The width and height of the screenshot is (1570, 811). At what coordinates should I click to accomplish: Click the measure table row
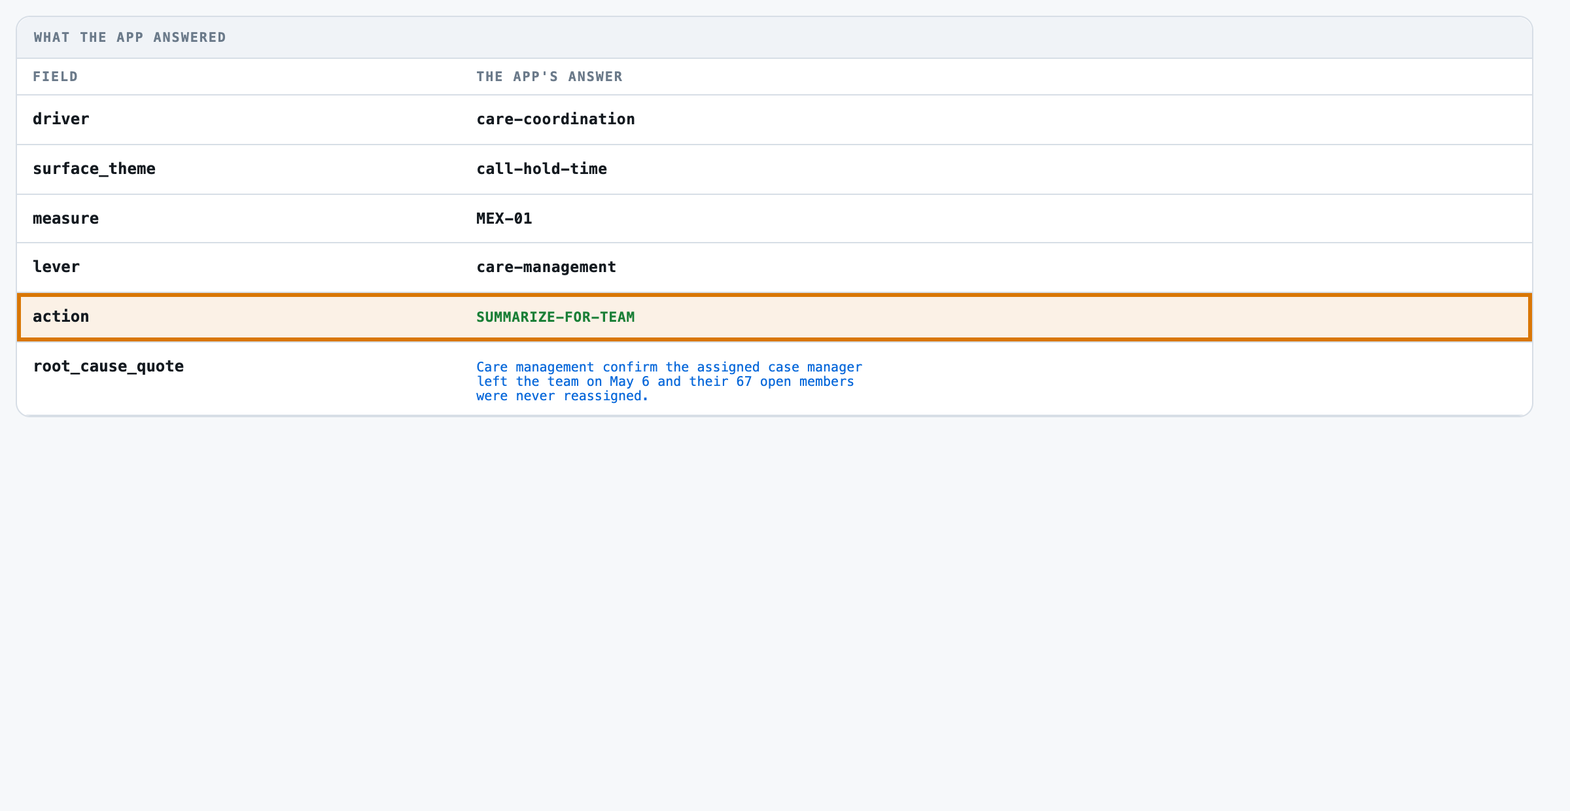point(775,218)
